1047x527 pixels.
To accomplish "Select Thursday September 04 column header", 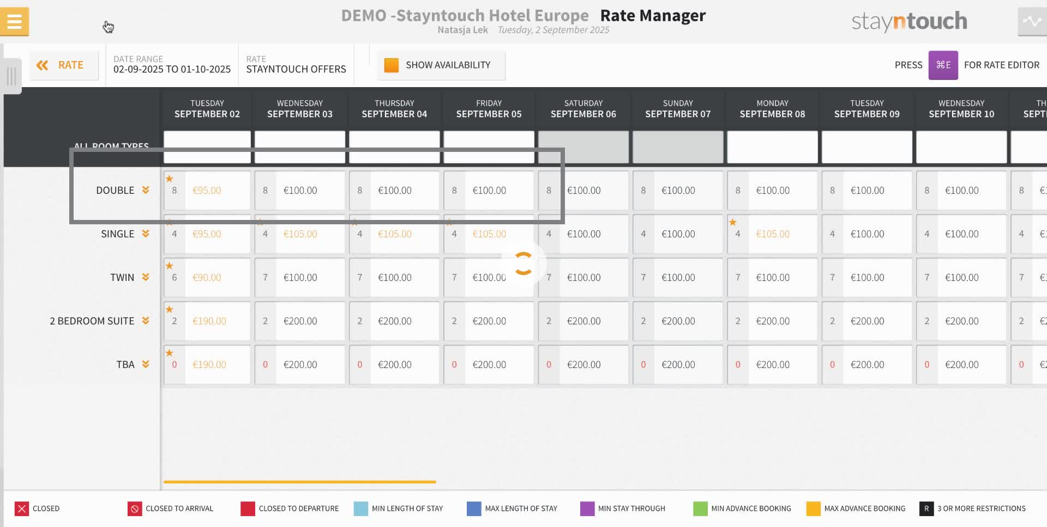I will coord(394,109).
